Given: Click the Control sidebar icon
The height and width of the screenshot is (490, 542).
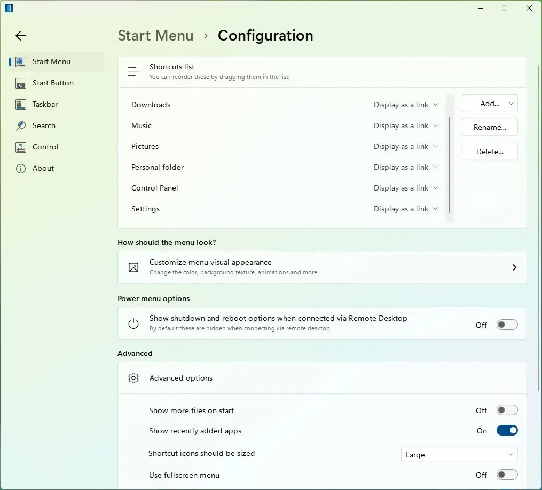Looking at the screenshot, I should (x=20, y=147).
